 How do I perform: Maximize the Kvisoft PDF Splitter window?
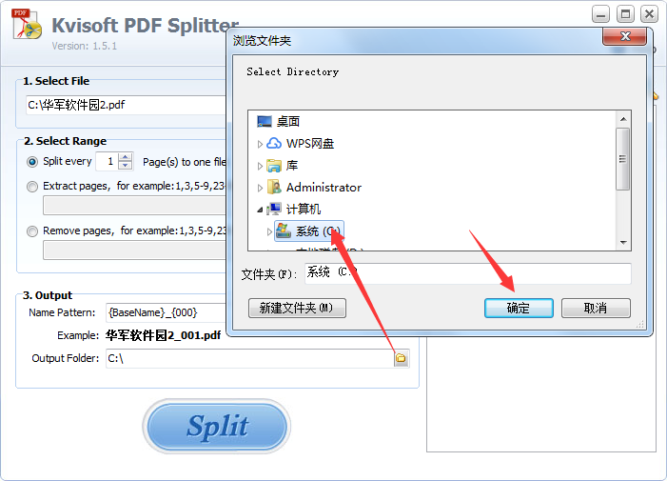point(625,15)
